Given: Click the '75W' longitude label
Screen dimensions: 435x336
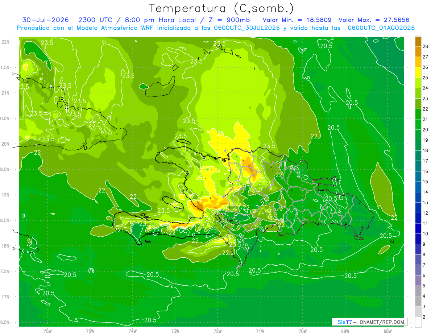Looking at the screenshot, I should [x=90, y=331].
